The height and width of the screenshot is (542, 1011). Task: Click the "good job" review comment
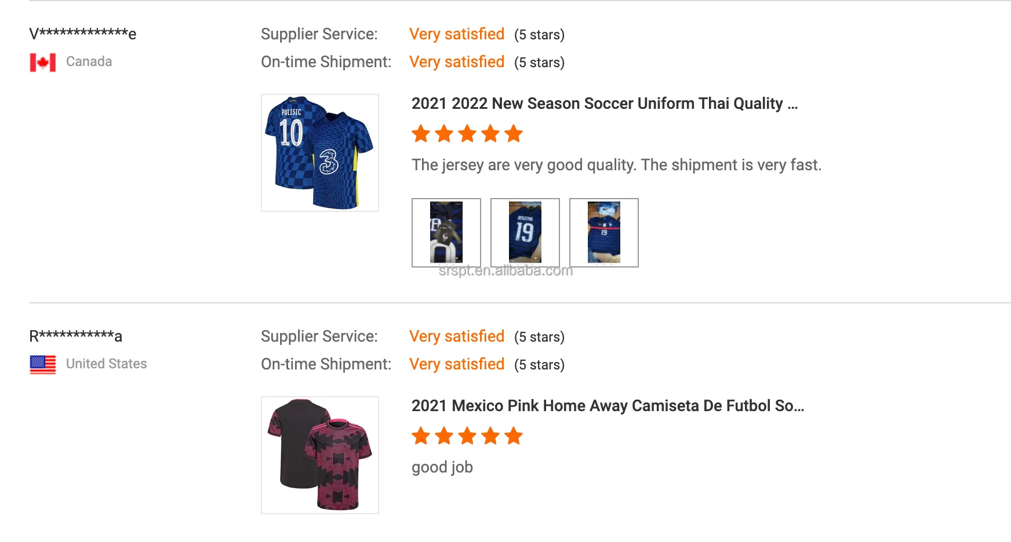click(442, 467)
